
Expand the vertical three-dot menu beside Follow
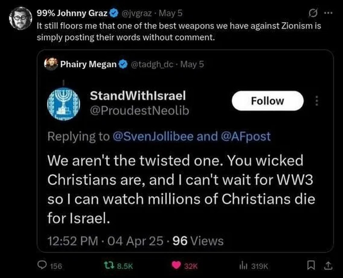point(317,101)
